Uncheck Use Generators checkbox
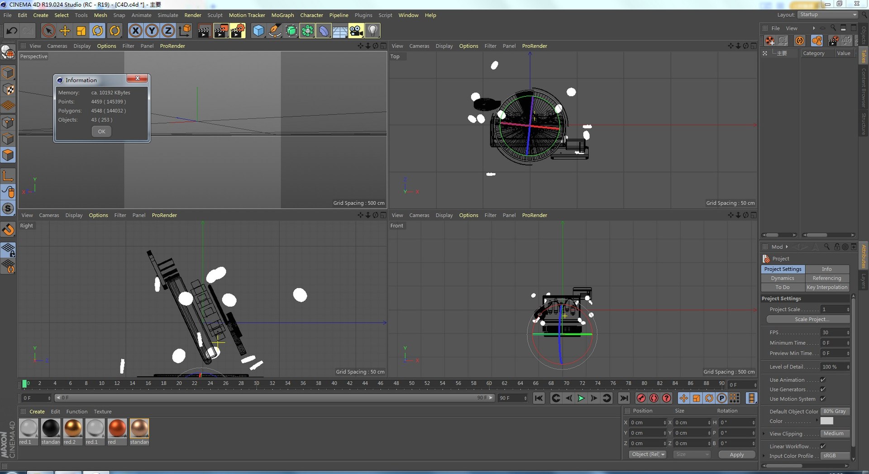 click(823, 389)
